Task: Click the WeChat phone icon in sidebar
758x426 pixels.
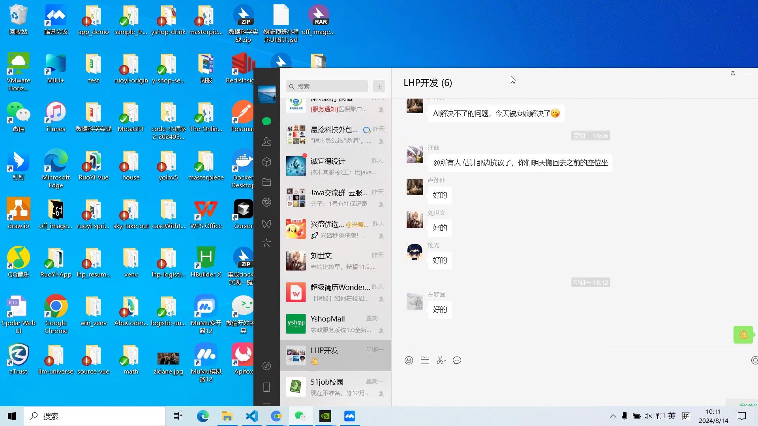Action: pyautogui.click(x=266, y=387)
